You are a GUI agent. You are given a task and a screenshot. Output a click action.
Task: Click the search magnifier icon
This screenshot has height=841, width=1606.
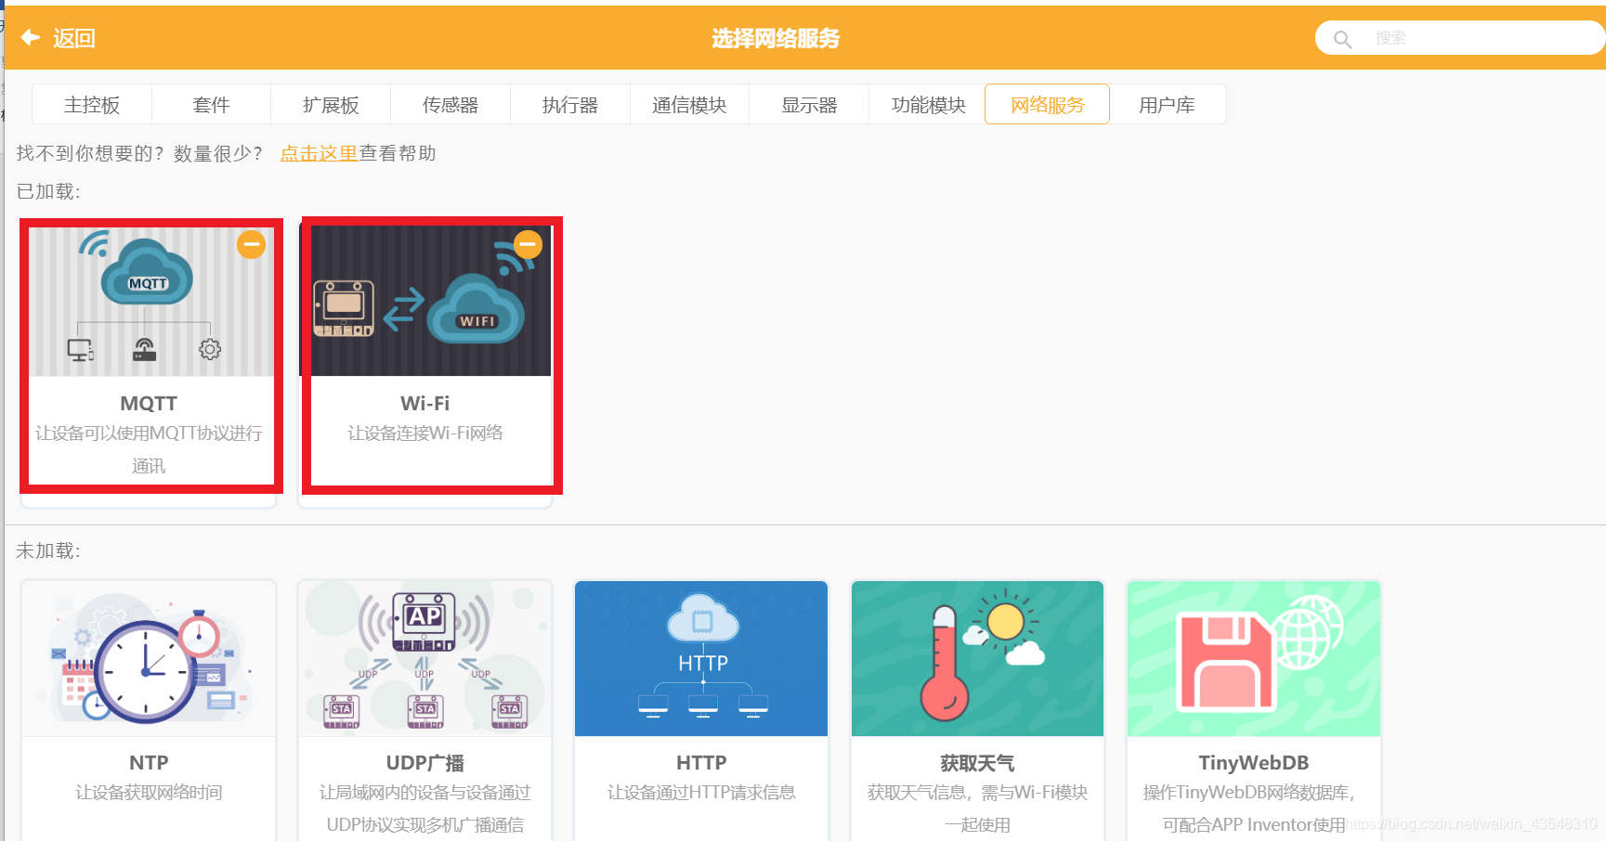coord(1342,38)
